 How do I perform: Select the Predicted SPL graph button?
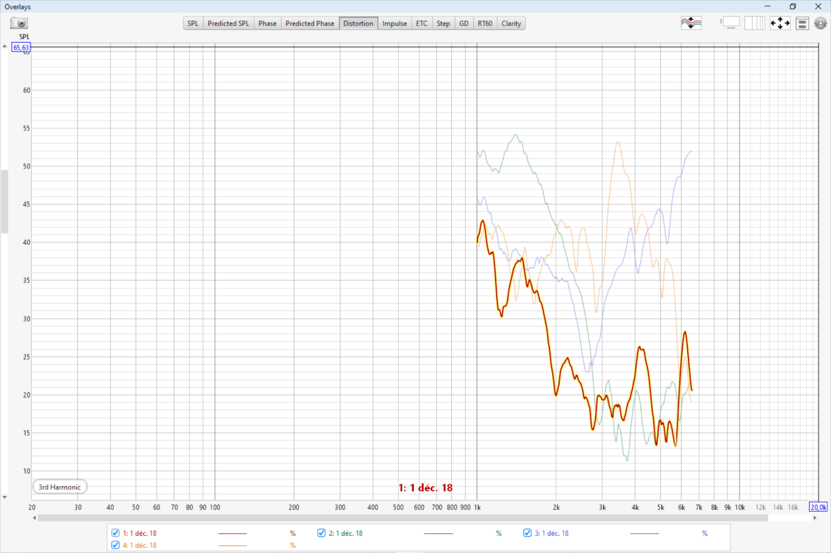tap(228, 24)
